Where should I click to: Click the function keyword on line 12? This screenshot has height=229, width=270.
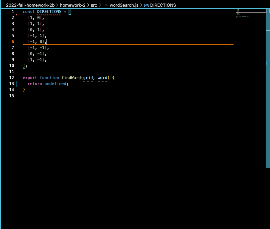pos(49,78)
